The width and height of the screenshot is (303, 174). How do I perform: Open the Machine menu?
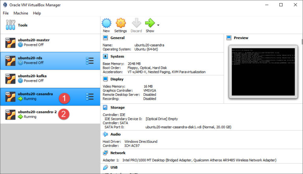21,13
